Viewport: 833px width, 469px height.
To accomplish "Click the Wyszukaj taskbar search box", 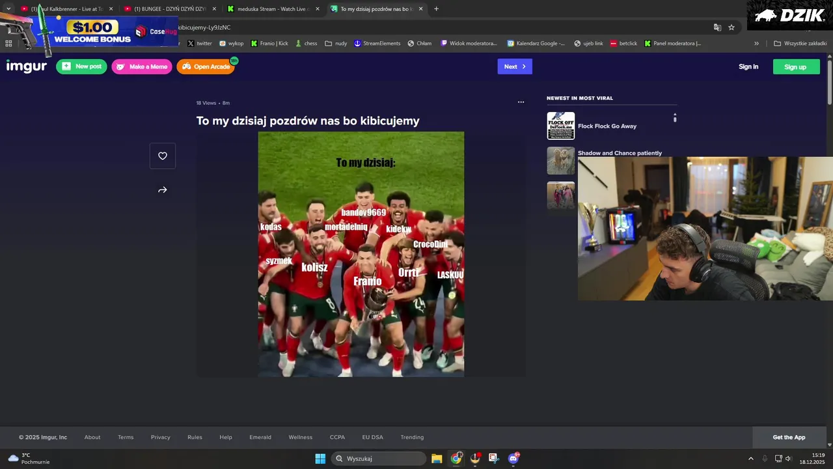I will pyautogui.click(x=379, y=459).
